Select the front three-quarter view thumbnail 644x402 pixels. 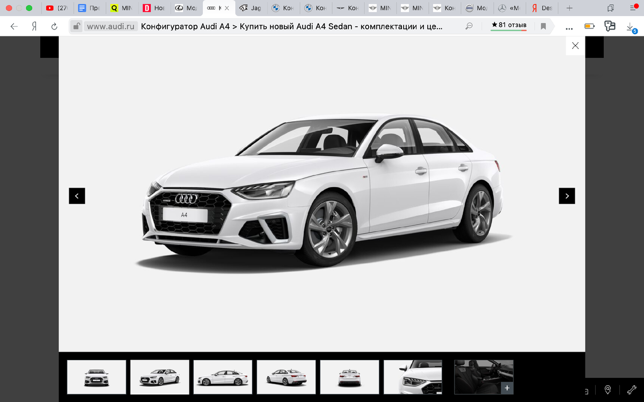coord(160,377)
